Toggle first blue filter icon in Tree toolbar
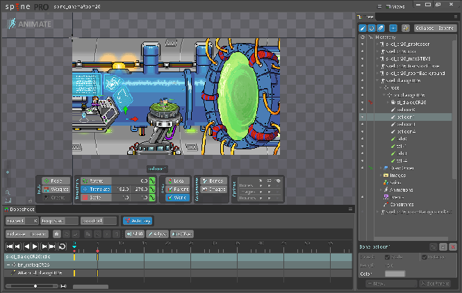 point(363,28)
